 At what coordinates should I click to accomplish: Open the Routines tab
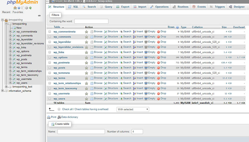click(x=181, y=7)
